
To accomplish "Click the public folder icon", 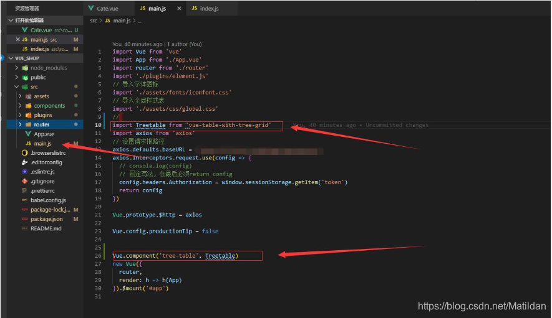I will pos(25,77).
